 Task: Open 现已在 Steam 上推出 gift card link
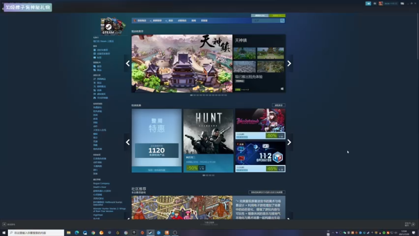103,41
